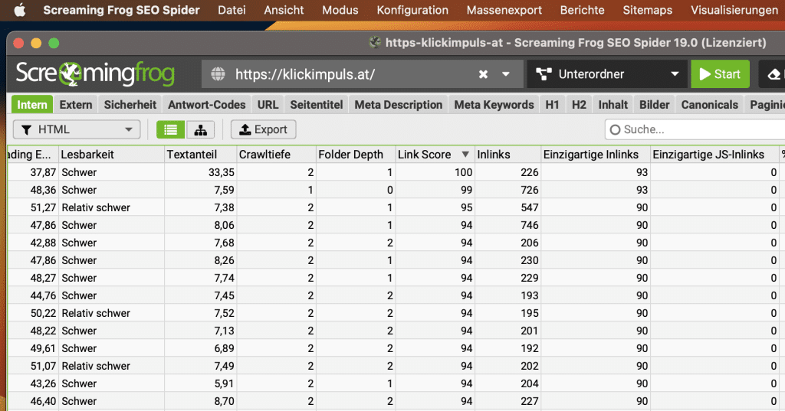Open the Visualisierungen menu
This screenshot has height=411, width=785.
(x=734, y=10)
